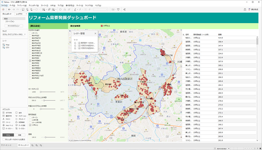The image size is (262, 150).
Task: Check the 10年未満 checkbox under 築年数推定
Action: click(30, 120)
